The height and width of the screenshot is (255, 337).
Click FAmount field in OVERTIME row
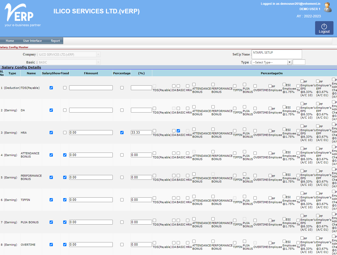pos(91,244)
